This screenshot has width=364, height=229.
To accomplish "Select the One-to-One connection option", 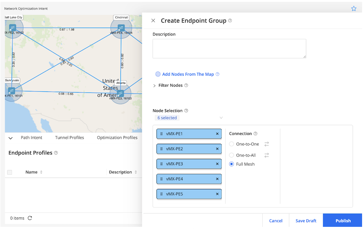I will pyautogui.click(x=232, y=144).
